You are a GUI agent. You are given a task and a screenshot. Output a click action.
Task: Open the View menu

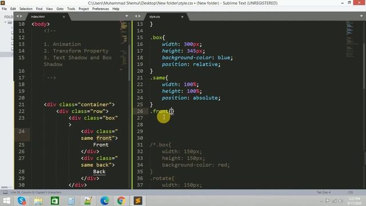coord(49,9)
